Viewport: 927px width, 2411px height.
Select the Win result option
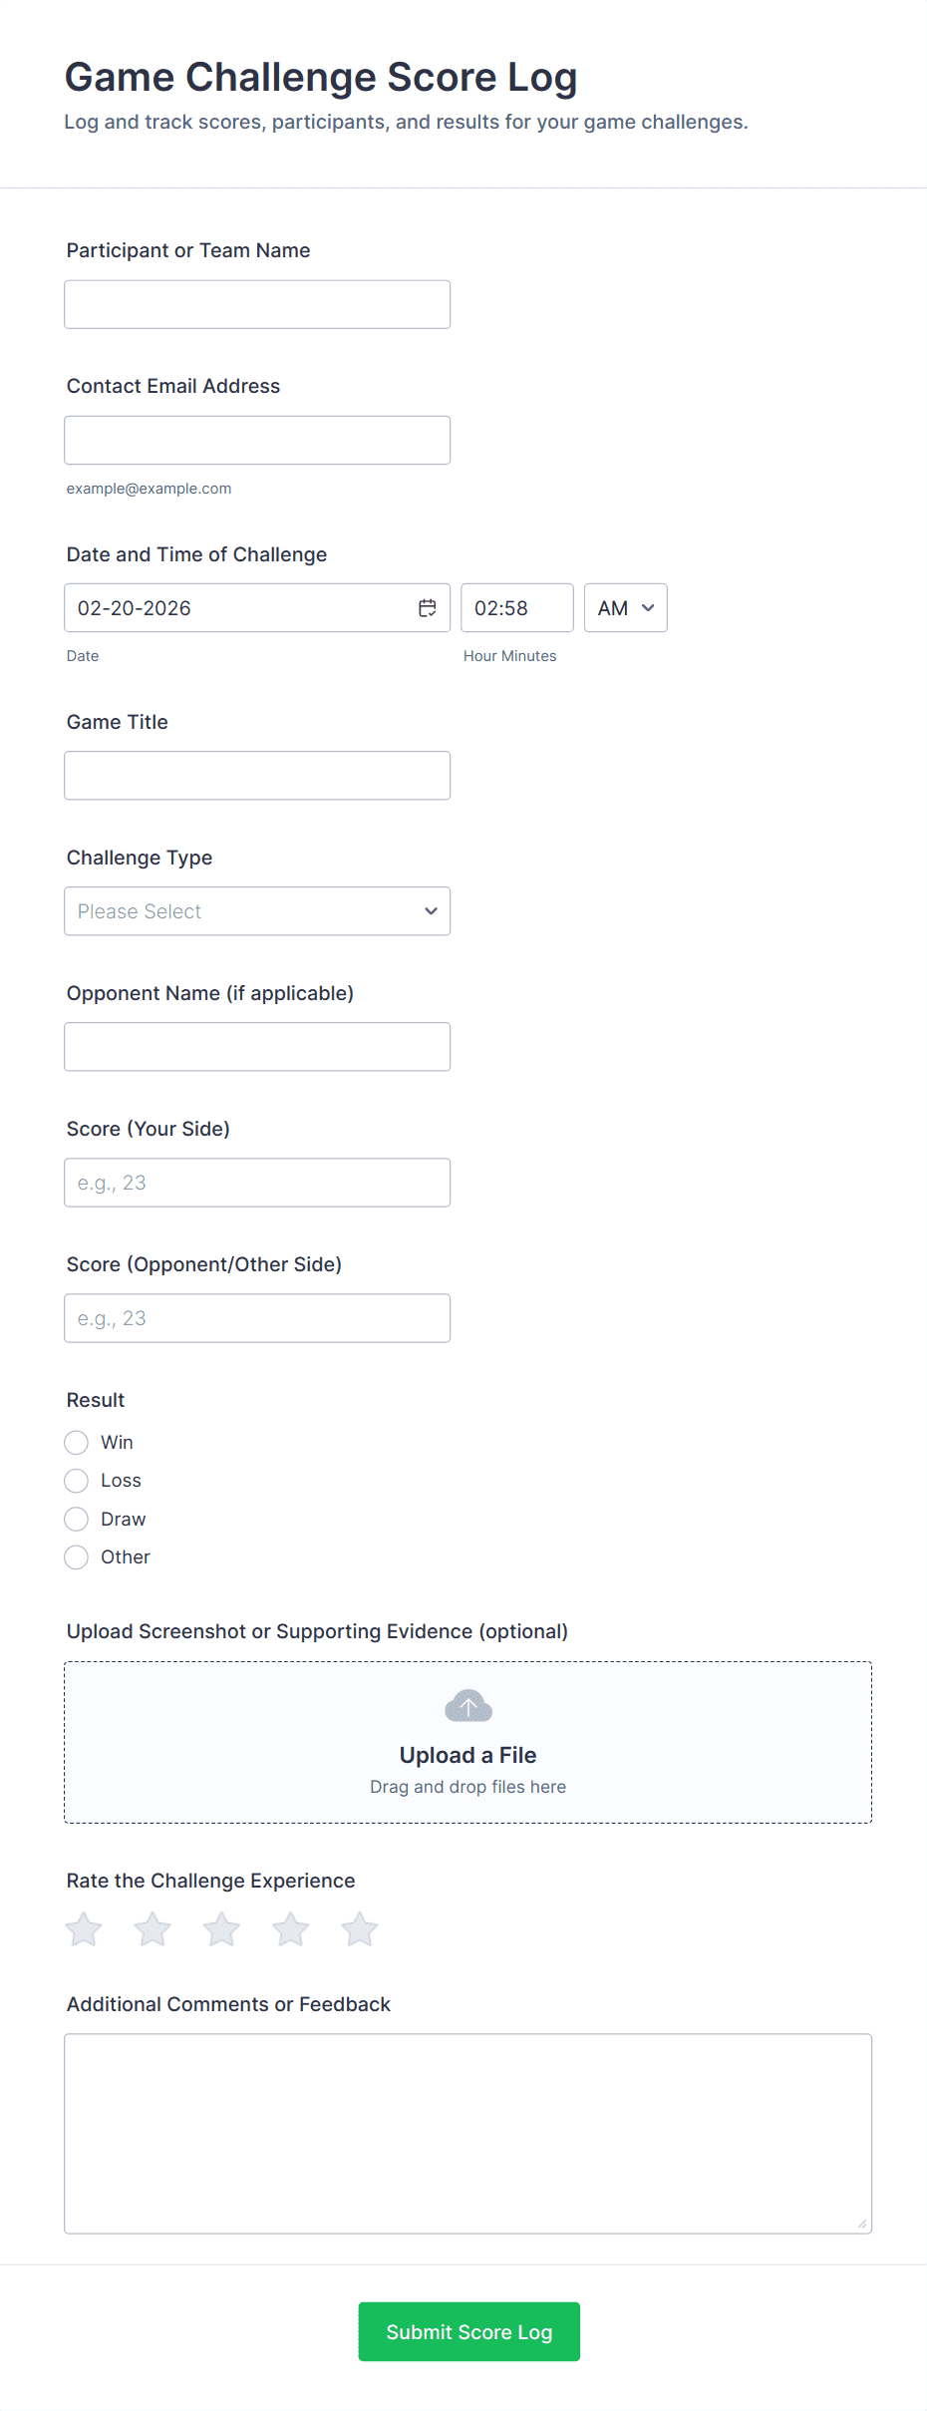[77, 1443]
